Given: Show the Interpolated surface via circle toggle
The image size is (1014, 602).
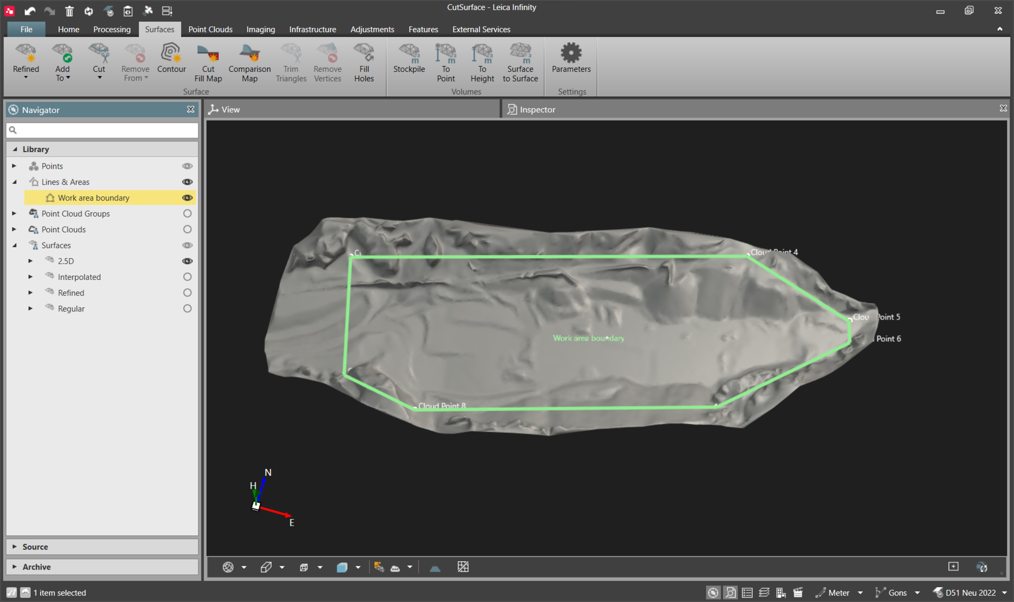Looking at the screenshot, I should tap(187, 277).
